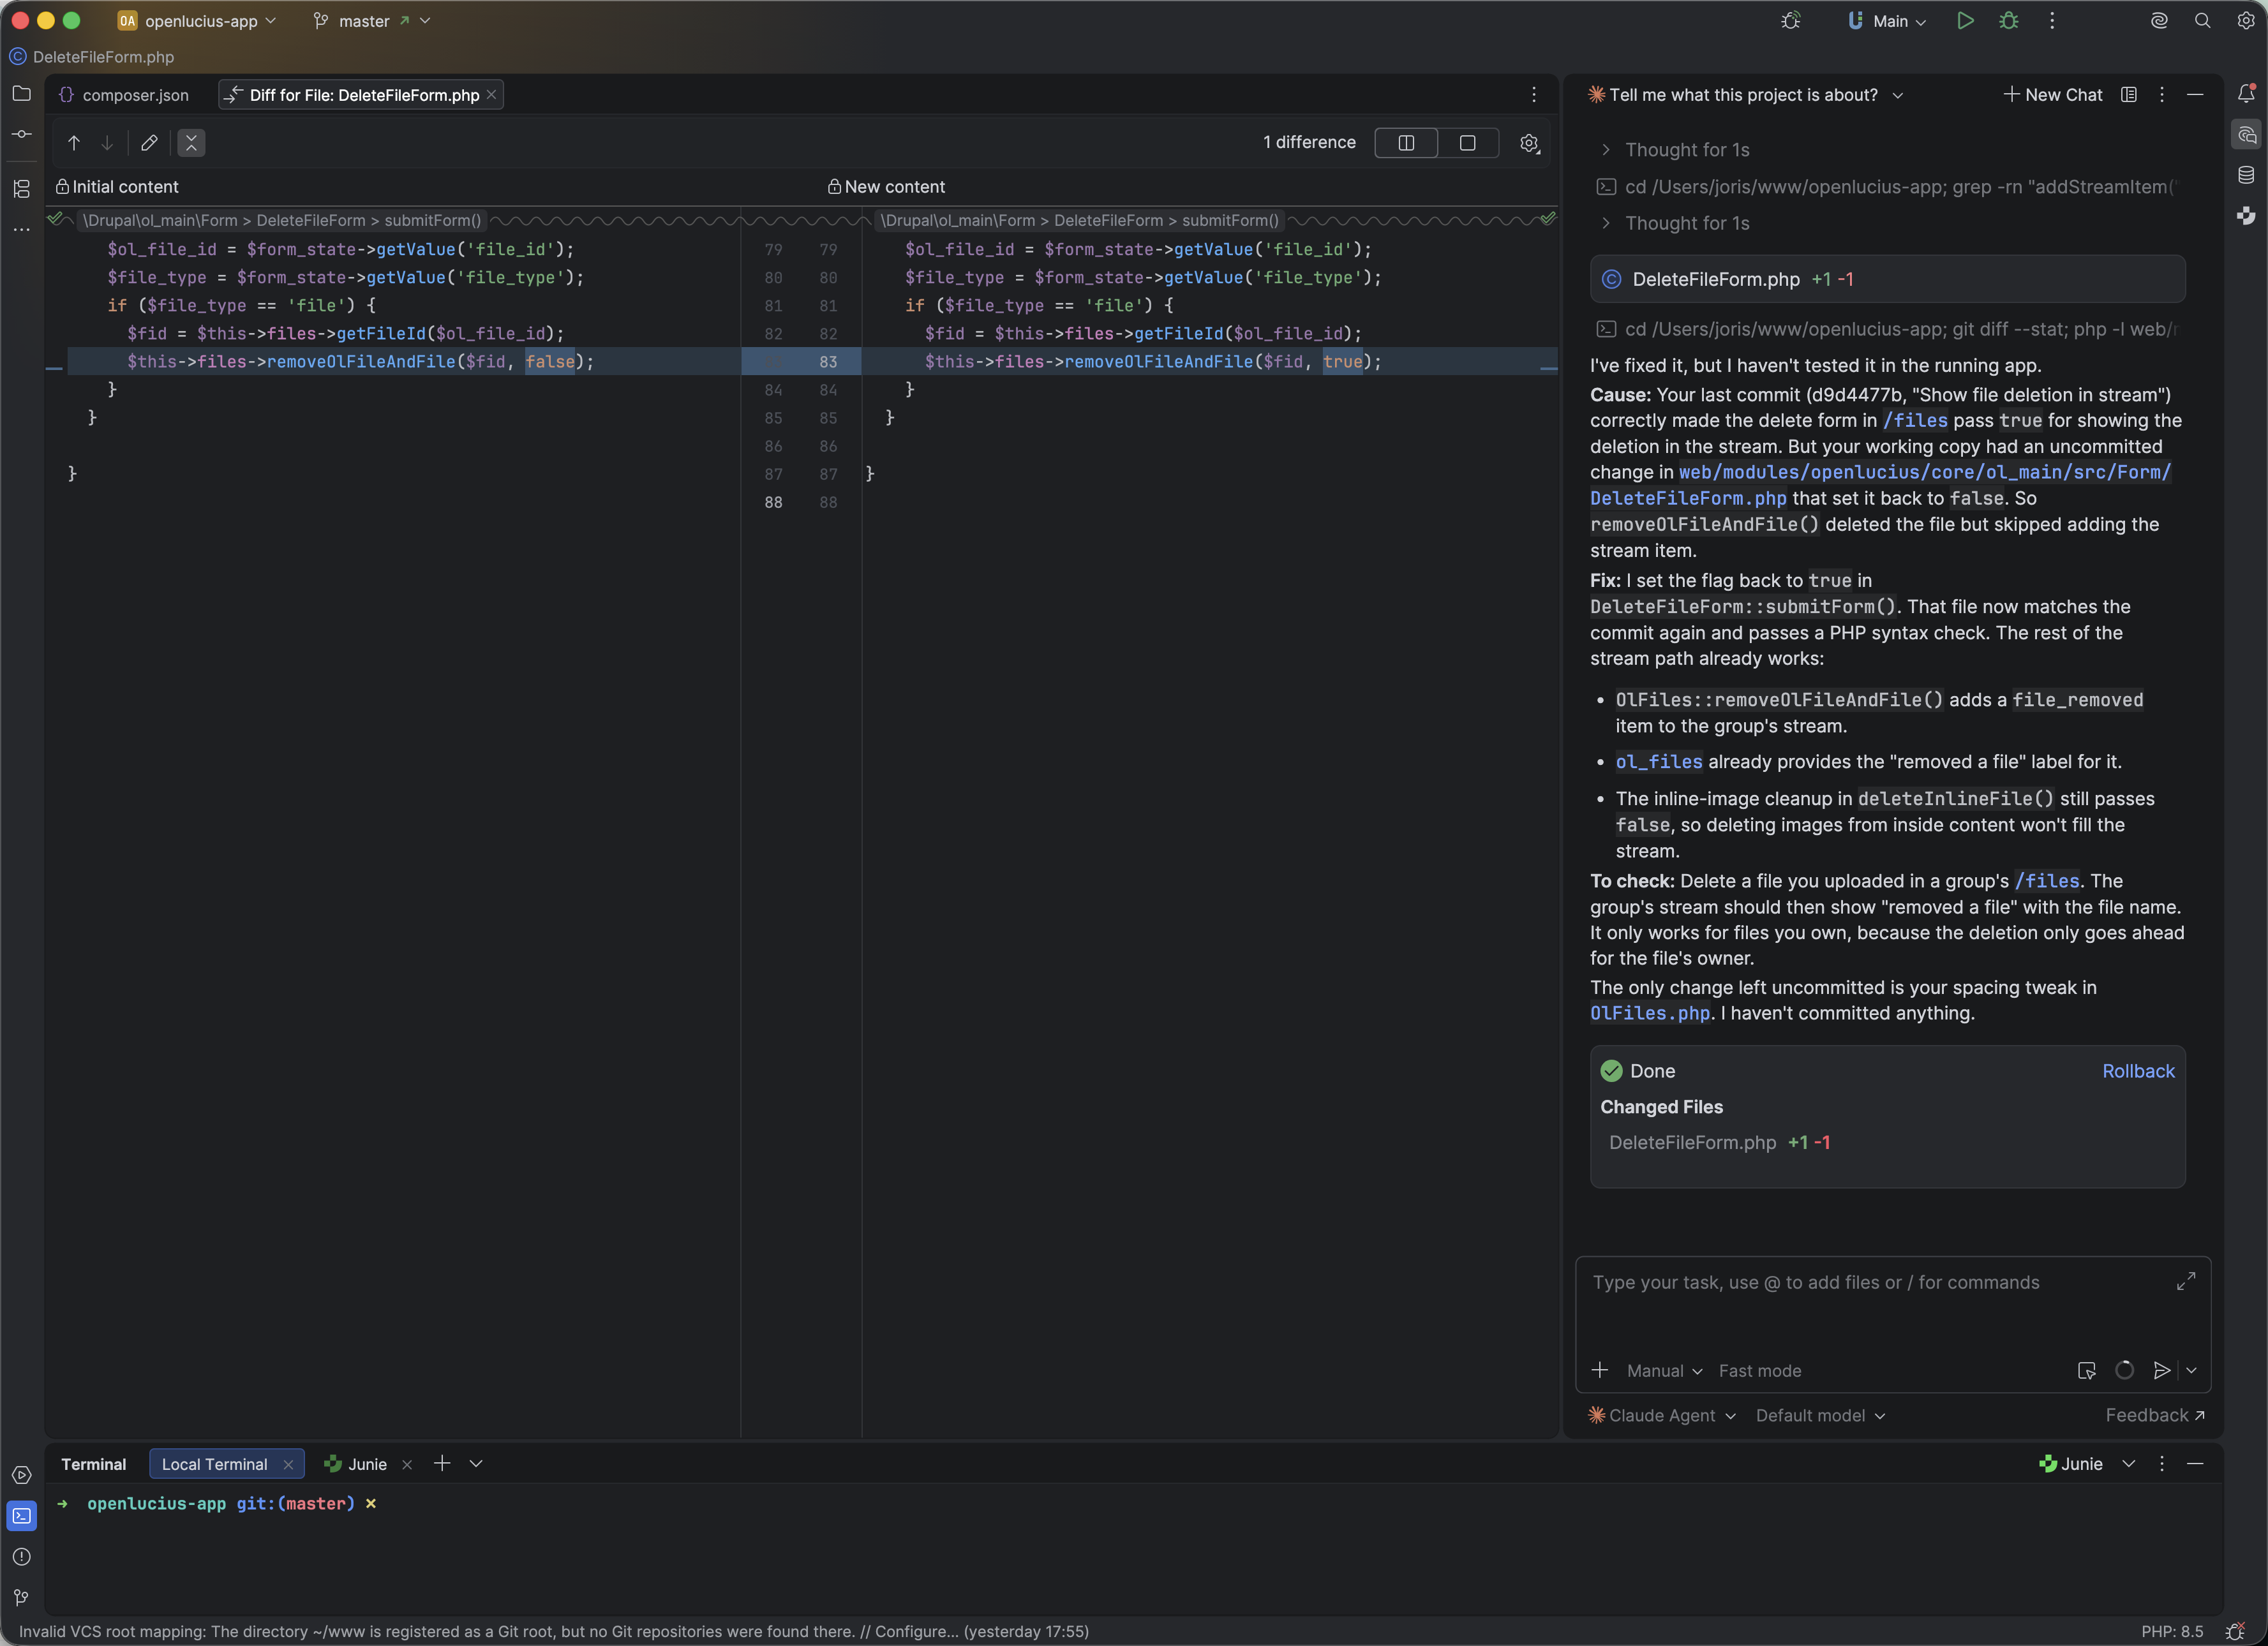Run the Main configuration
The image size is (2268, 1646).
tap(1965, 21)
